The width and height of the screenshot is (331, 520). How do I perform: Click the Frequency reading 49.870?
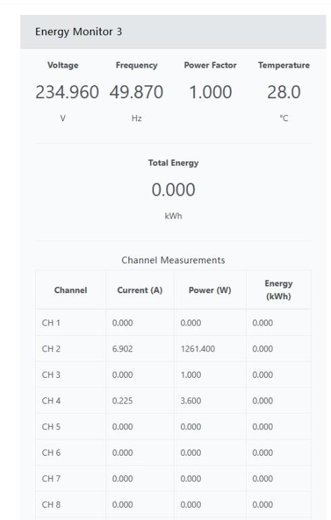[x=136, y=92]
